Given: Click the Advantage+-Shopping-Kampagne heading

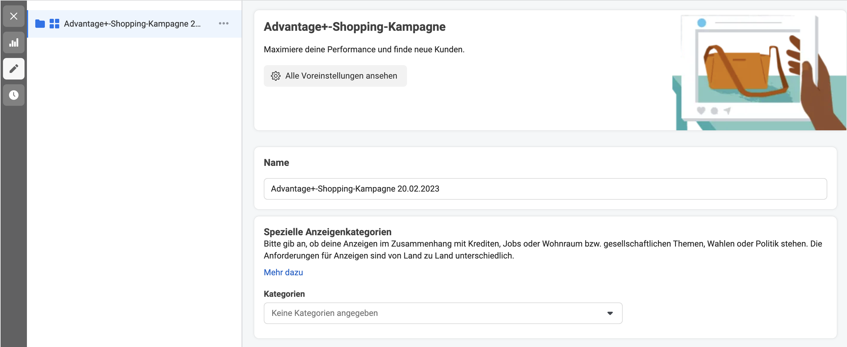Looking at the screenshot, I should point(354,27).
